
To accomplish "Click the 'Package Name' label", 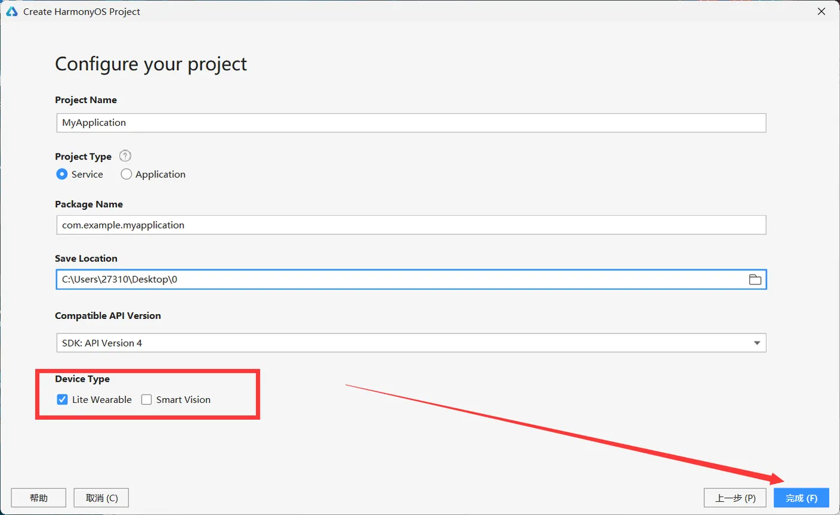I will pyautogui.click(x=89, y=204).
